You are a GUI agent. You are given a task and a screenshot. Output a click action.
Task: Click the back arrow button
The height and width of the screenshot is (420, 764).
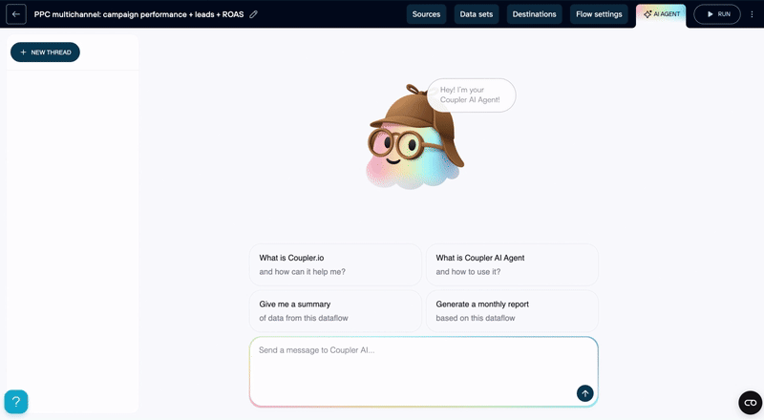pos(16,14)
